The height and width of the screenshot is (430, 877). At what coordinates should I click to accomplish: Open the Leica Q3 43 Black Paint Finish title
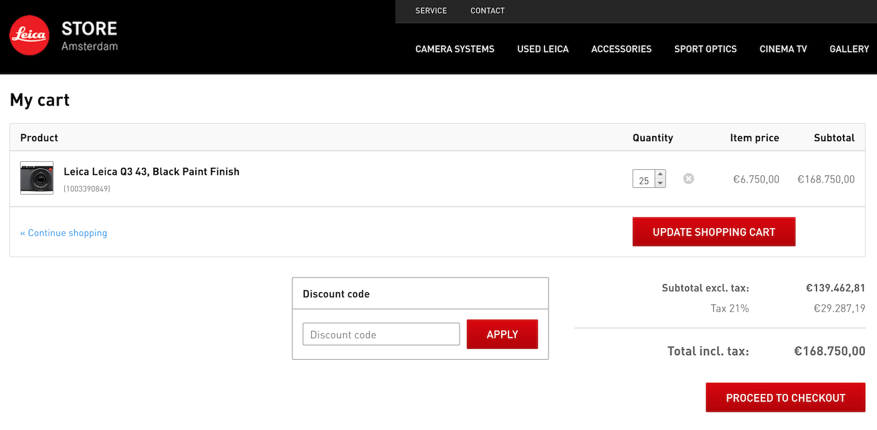151,172
